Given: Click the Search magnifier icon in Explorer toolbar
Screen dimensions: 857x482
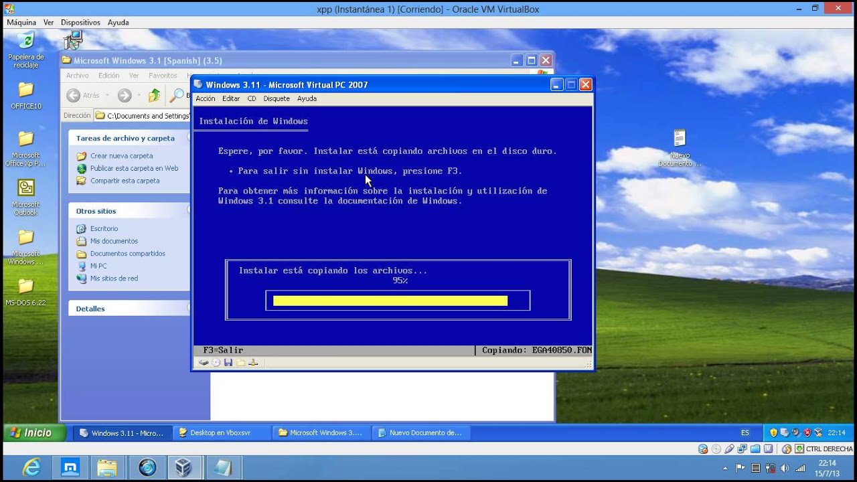Looking at the screenshot, I should point(176,95).
